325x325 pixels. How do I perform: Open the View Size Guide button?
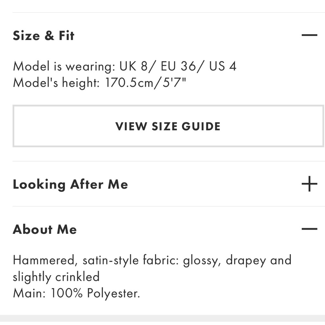(168, 126)
